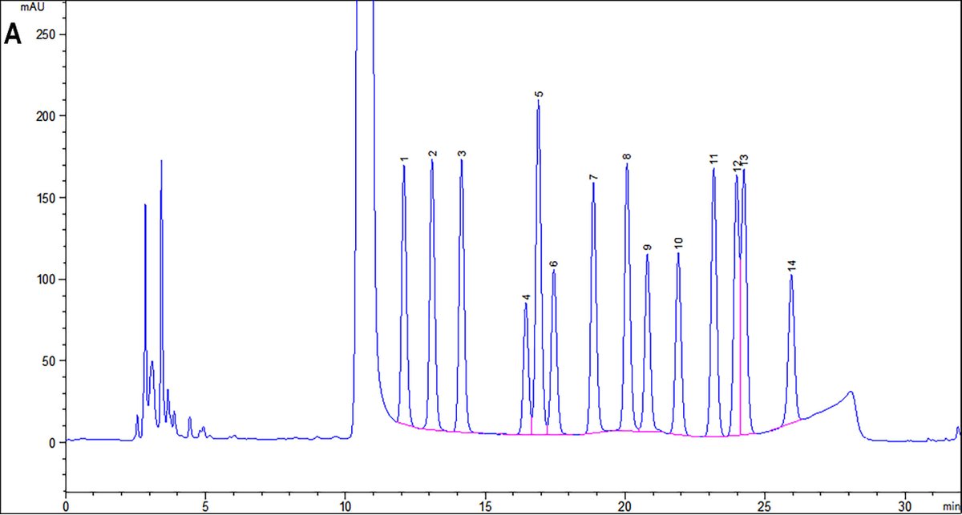The width and height of the screenshot is (962, 515).
Task: Select the peak label 12
Action: (737, 165)
